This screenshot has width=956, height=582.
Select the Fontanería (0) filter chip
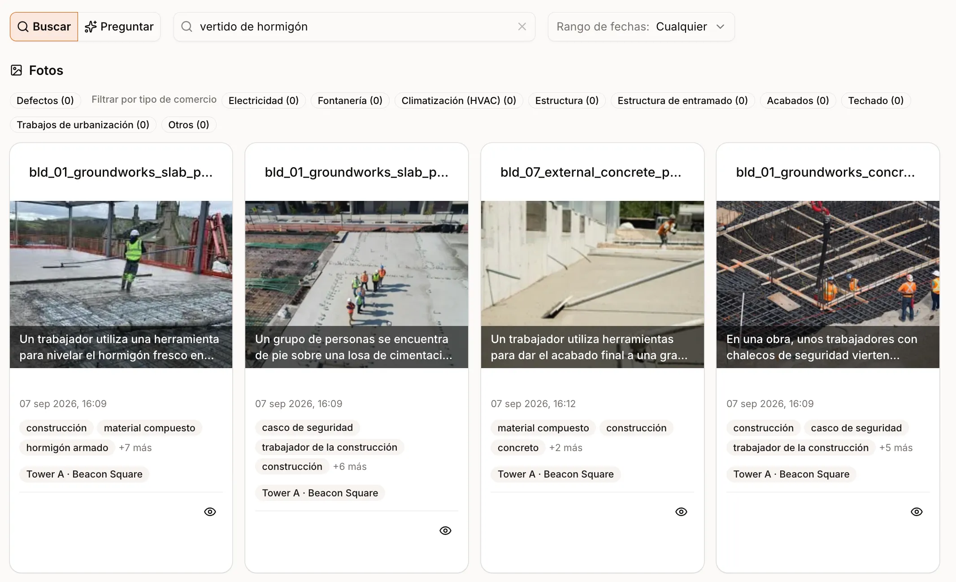click(350, 100)
